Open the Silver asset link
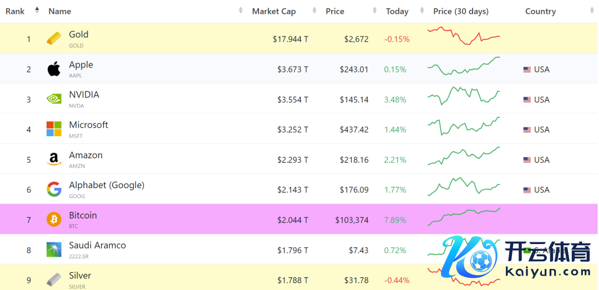 tap(80, 276)
